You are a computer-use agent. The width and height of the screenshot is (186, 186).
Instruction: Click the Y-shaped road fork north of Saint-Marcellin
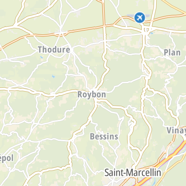[141, 152]
